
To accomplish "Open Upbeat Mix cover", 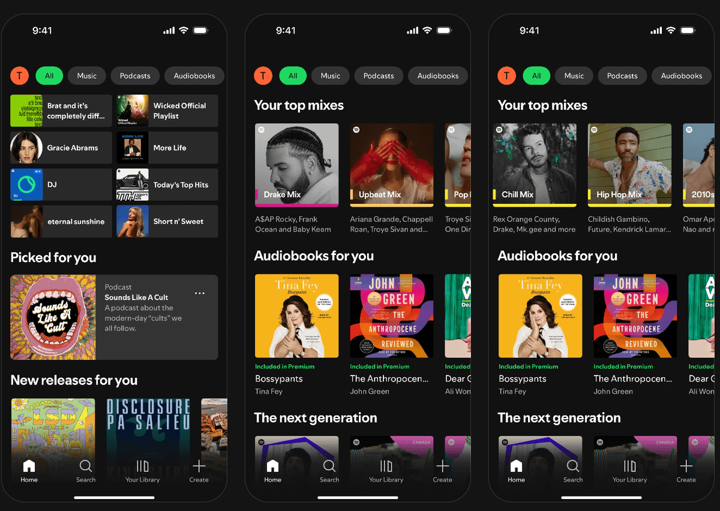I will (x=392, y=165).
